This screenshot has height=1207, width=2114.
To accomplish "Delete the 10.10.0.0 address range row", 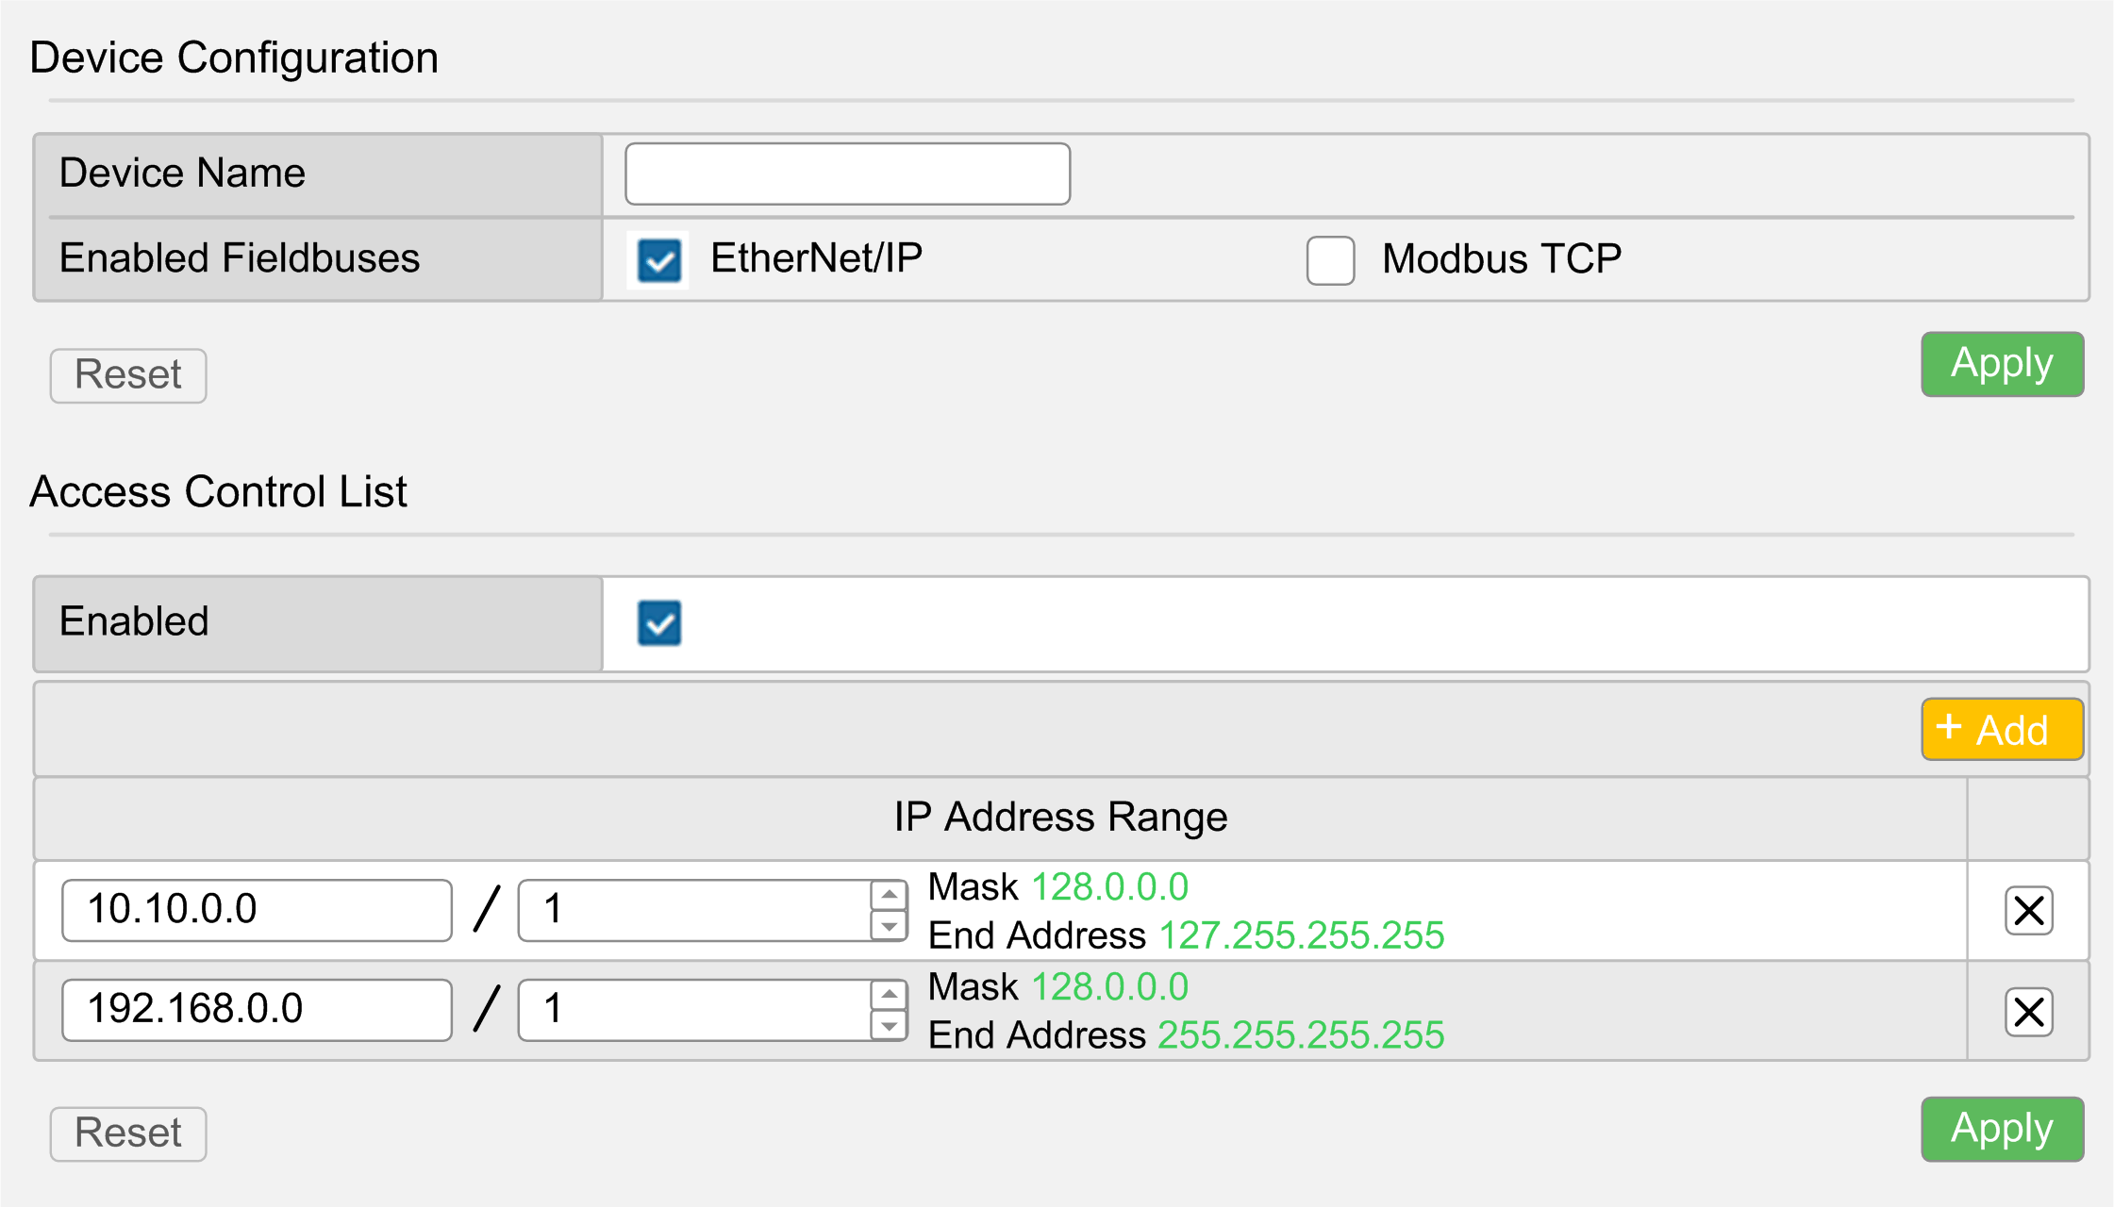I will point(2028,911).
